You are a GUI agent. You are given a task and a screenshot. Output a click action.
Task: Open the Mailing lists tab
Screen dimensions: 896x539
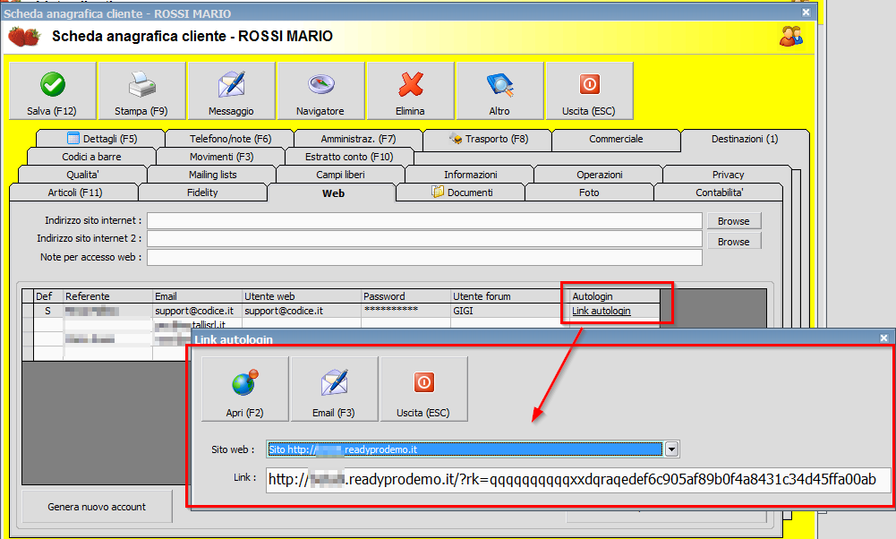(x=212, y=175)
